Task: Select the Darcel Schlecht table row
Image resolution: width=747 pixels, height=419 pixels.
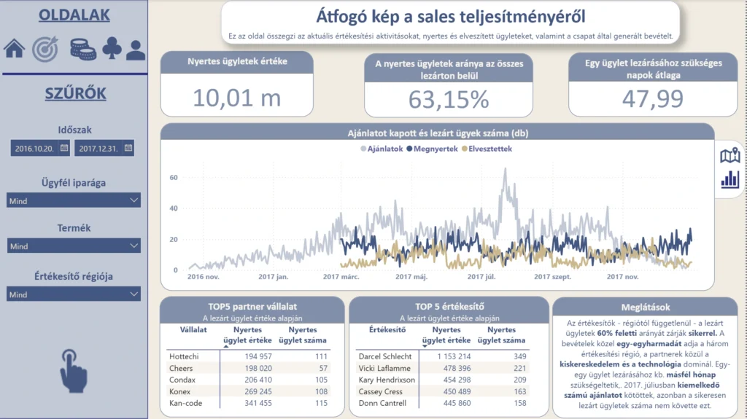Action: [x=385, y=356]
